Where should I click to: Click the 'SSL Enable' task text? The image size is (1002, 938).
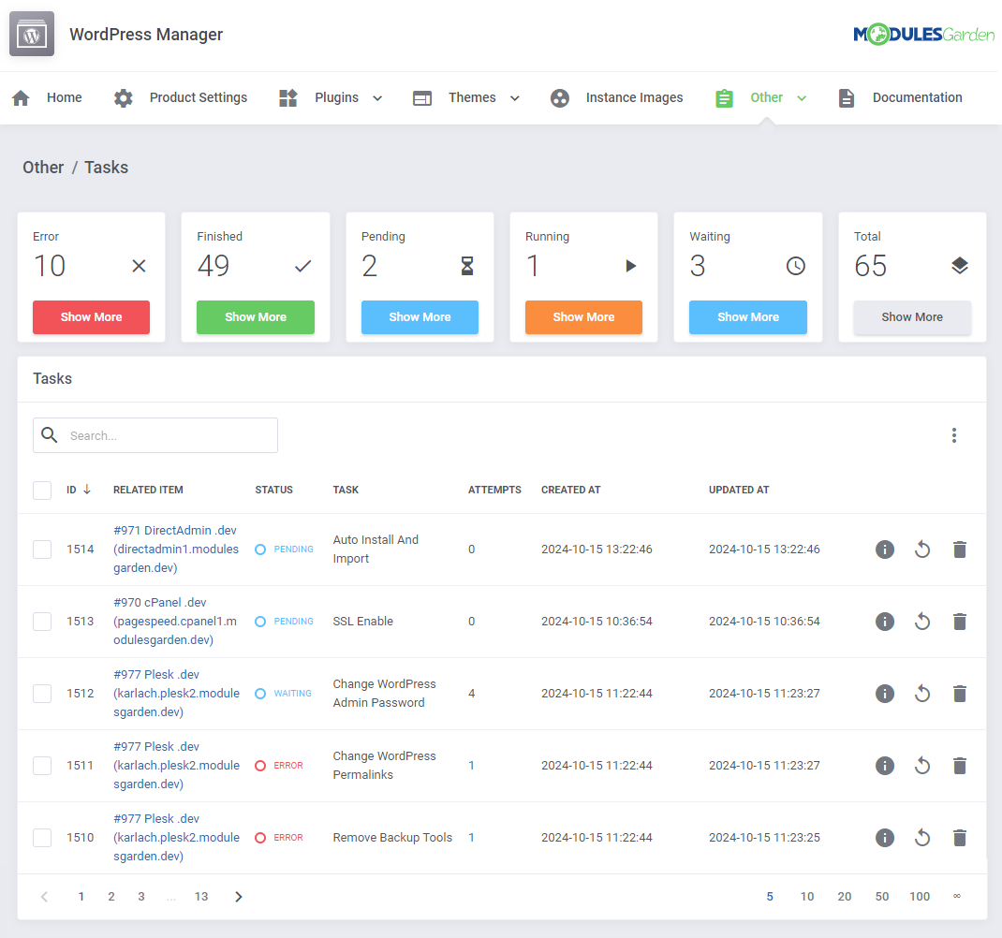click(363, 622)
